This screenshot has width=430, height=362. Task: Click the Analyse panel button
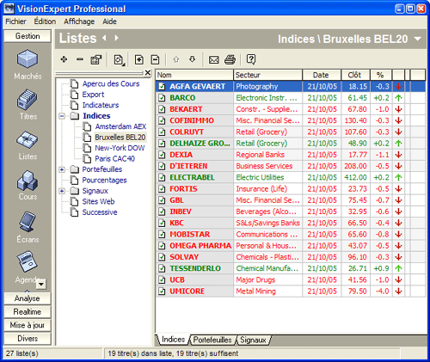click(x=28, y=298)
